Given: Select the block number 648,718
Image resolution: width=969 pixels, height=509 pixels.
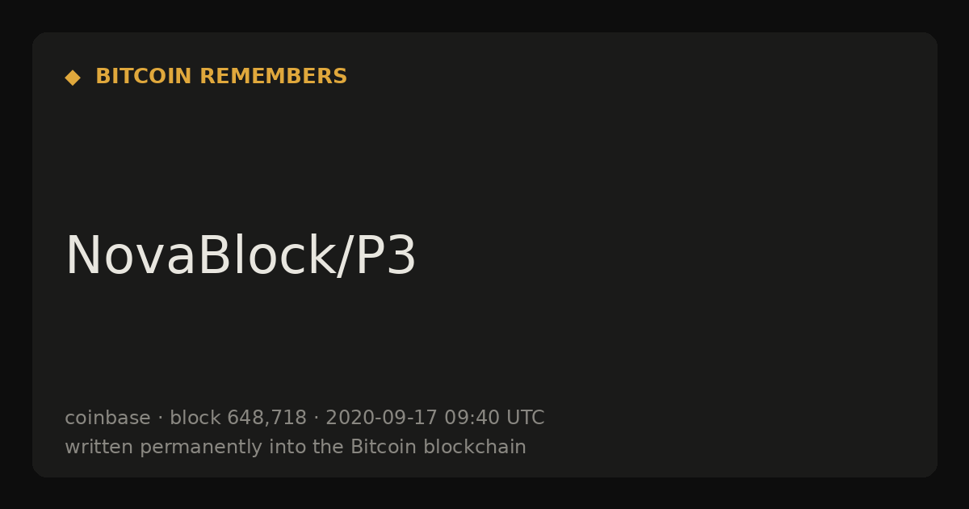Looking at the screenshot, I should [266, 419].
